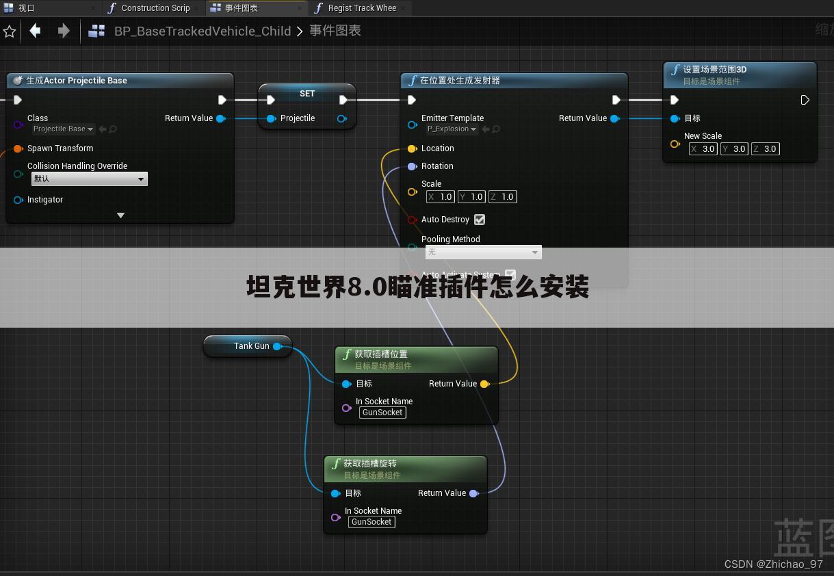This screenshot has height=576, width=834.
Task: Select the Tank Gun variable node
Action: (248, 346)
